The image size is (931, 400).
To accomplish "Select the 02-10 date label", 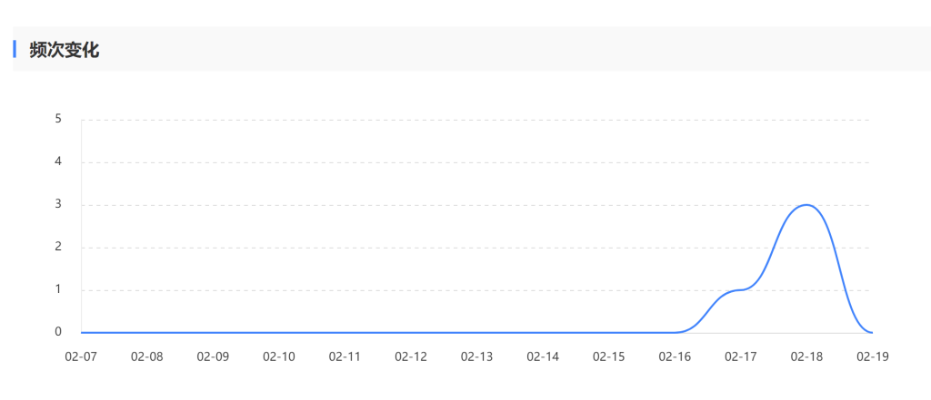I will coord(278,357).
